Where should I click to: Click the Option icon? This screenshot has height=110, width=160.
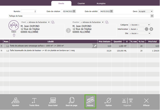point(108,101)
